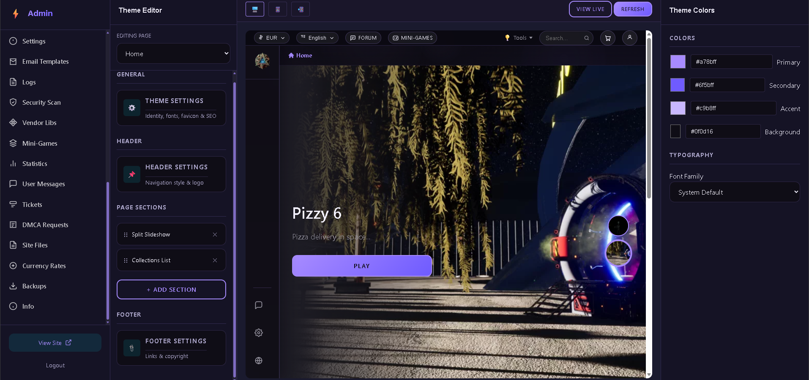The image size is (809, 380).
Task: Click the FORUM button in preview header
Action: point(364,38)
